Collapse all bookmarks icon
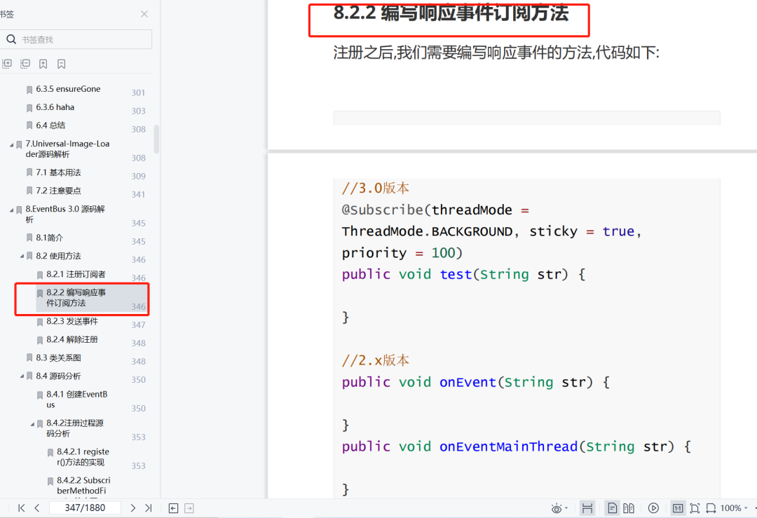Screen dimensions: 757x518 pyautogui.click(x=25, y=64)
